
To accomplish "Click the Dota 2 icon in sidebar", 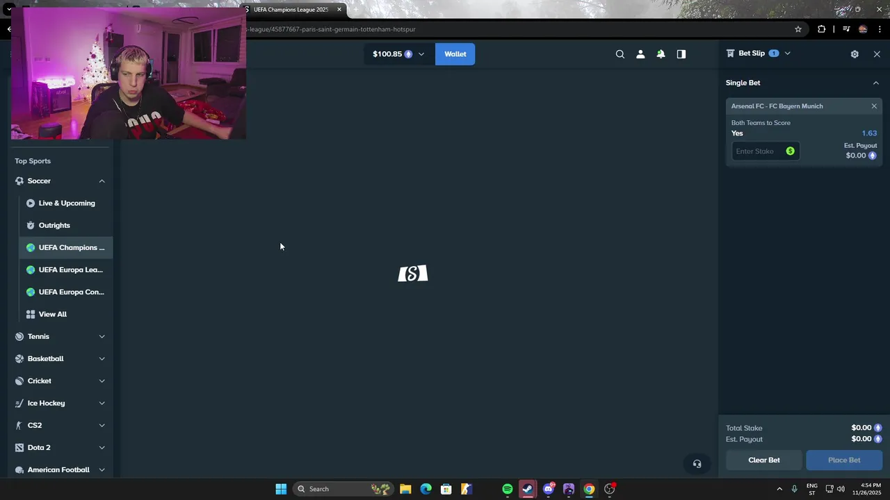I will 19,448.
